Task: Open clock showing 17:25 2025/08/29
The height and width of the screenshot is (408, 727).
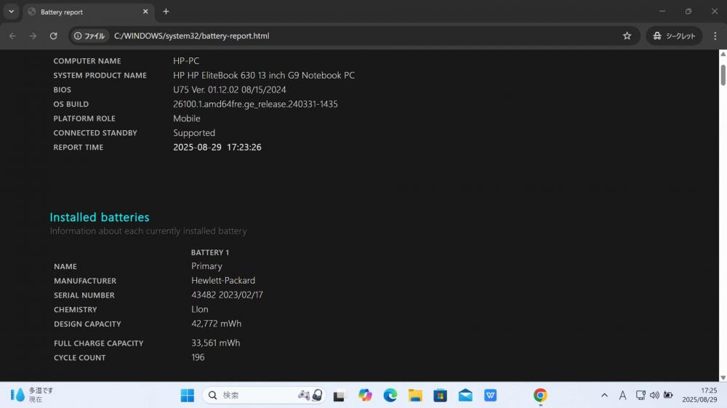Action: pyautogui.click(x=699, y=395)
